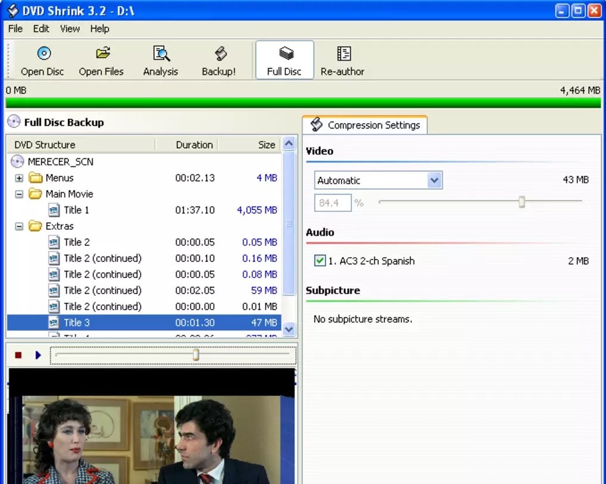This screenshot has height=484, width=606.
Task: Switch to Re-author mode
Action: tap(342, 59)
